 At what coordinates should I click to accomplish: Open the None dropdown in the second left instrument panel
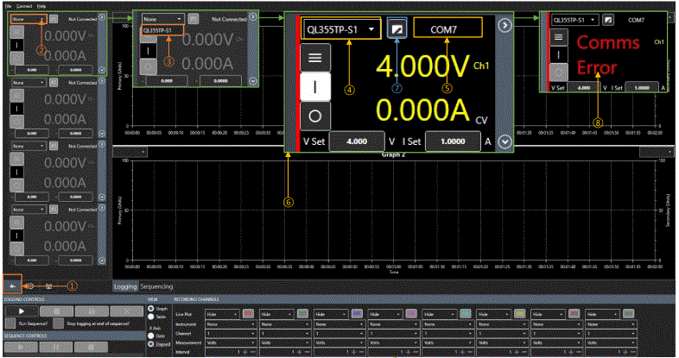[29, 83]
